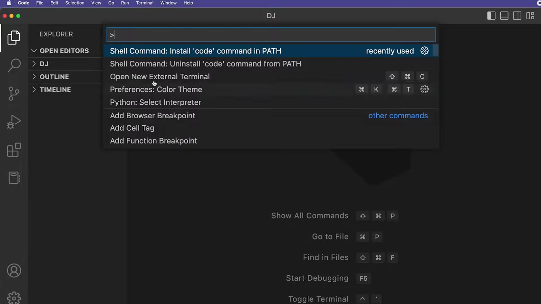Expand the TIMELINE section
This screenshot has width=541, height=304.
click(65, 90)
